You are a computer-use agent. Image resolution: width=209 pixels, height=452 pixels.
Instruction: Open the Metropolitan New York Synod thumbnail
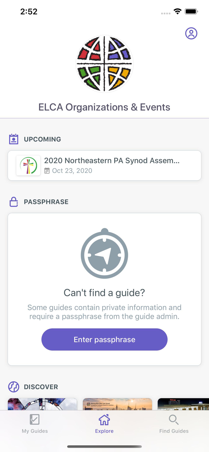click(117, 404)
